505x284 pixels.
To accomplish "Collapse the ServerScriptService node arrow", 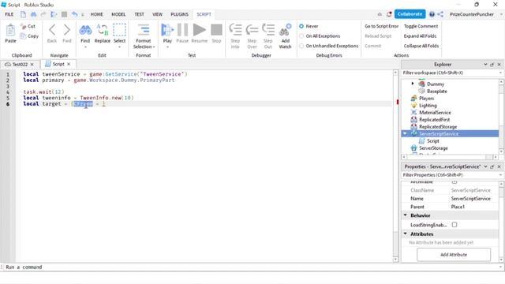I will click(x=405, y=133).
